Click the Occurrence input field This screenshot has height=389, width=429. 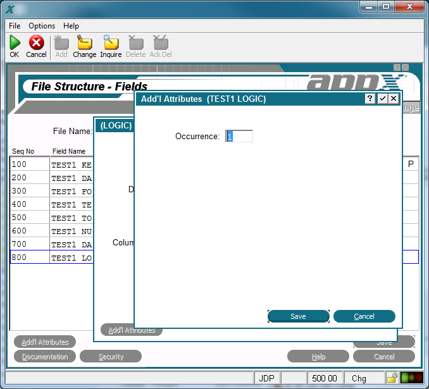click(x=239, y=136)
